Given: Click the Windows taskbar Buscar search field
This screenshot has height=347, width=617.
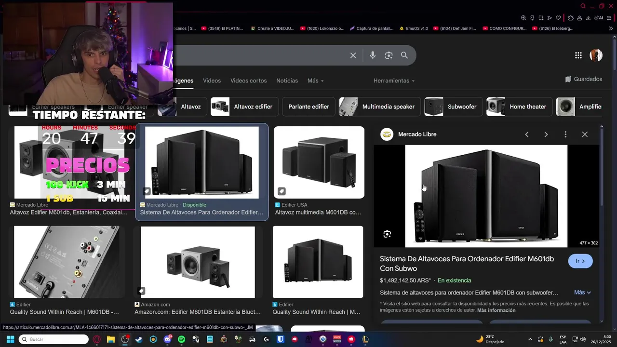Looking at the screenshot, I should [x=54, y=339].
